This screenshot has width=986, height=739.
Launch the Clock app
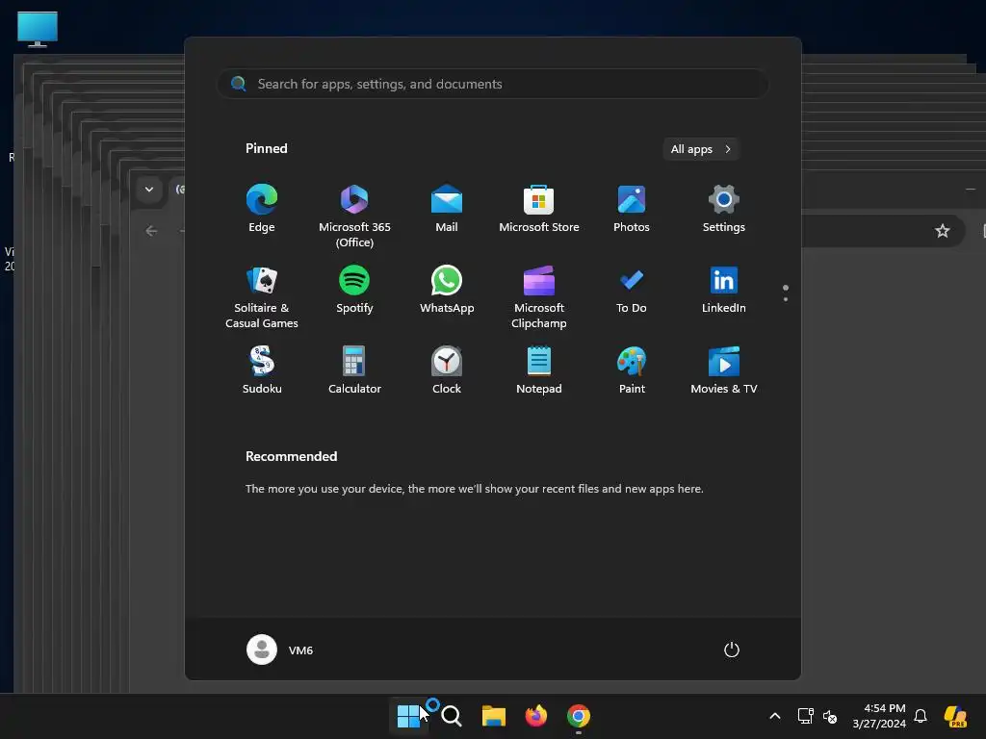[x=447, y=370]
